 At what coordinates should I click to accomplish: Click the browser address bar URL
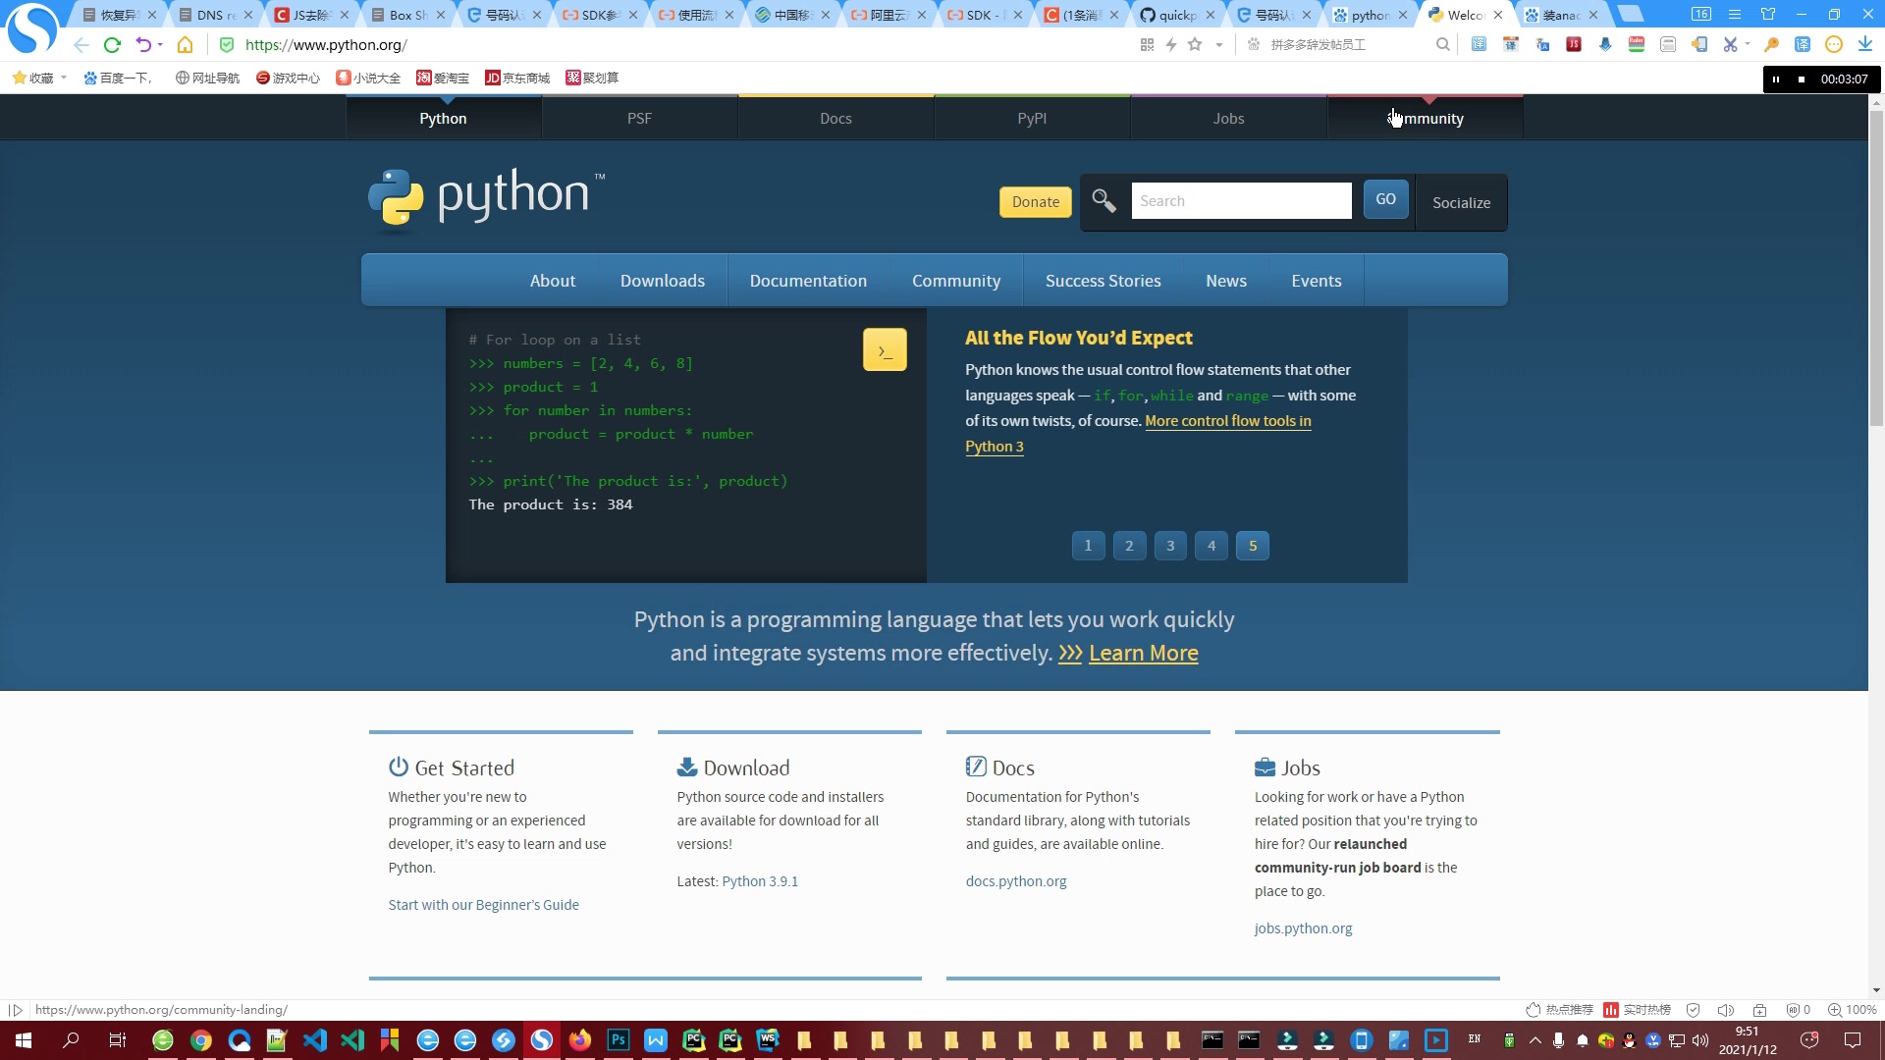(326, 45)
